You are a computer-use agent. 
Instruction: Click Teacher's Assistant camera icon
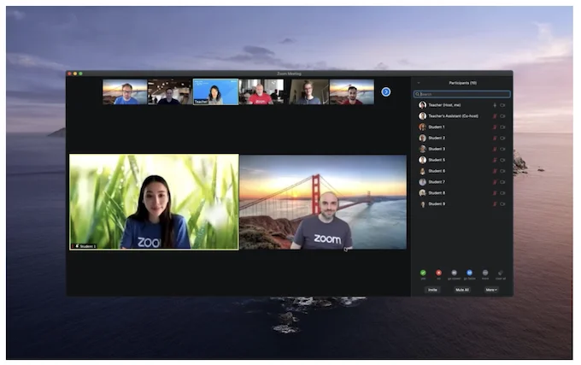click(x=502, y=116)
